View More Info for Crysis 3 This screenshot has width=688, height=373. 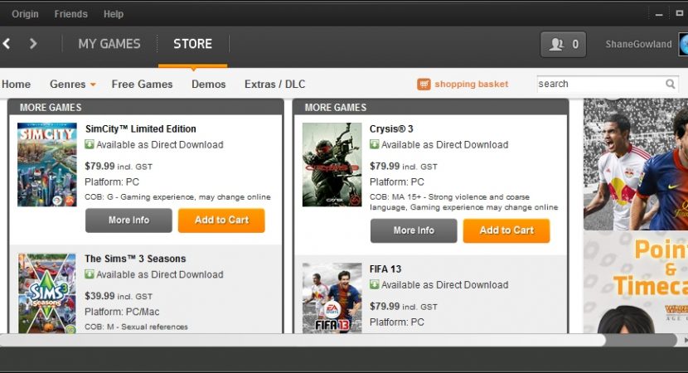click(x=414, y=230)
